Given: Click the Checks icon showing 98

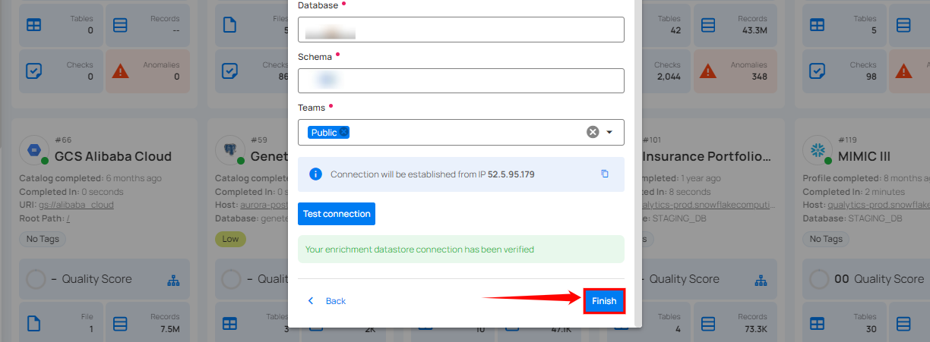Looking at the screenshot, I should click(x=818, y=71).
